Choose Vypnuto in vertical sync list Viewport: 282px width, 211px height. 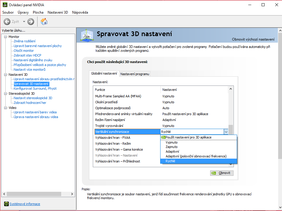click(x=199, y=142)
